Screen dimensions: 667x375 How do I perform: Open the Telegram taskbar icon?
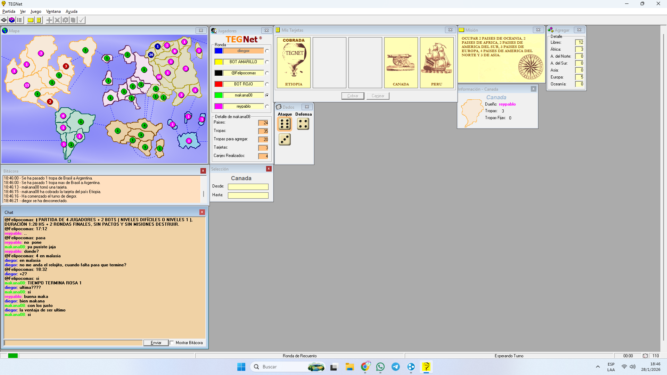pyautogui.click(x=396, y=367)
